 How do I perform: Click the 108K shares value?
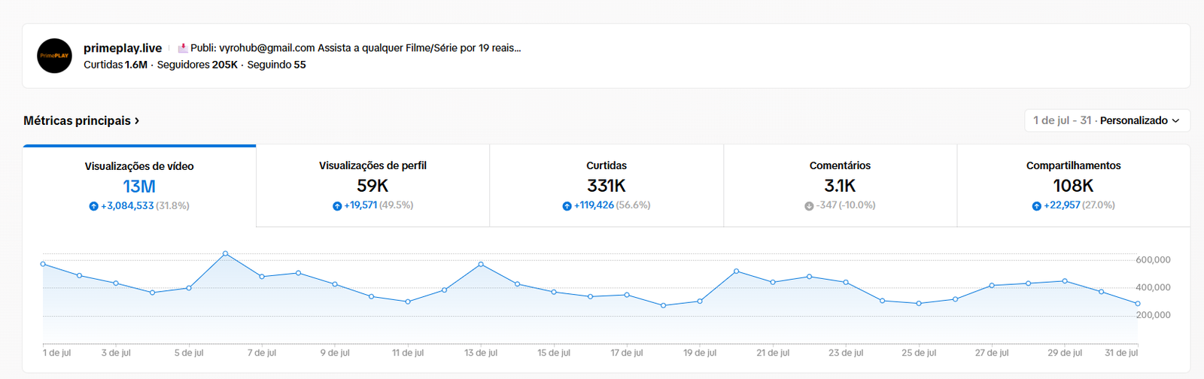click(x=1074, y=186)
